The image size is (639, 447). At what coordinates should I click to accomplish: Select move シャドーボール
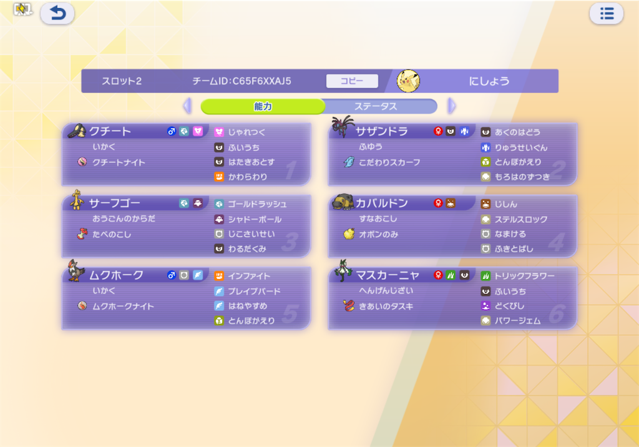tap(255, 219)
